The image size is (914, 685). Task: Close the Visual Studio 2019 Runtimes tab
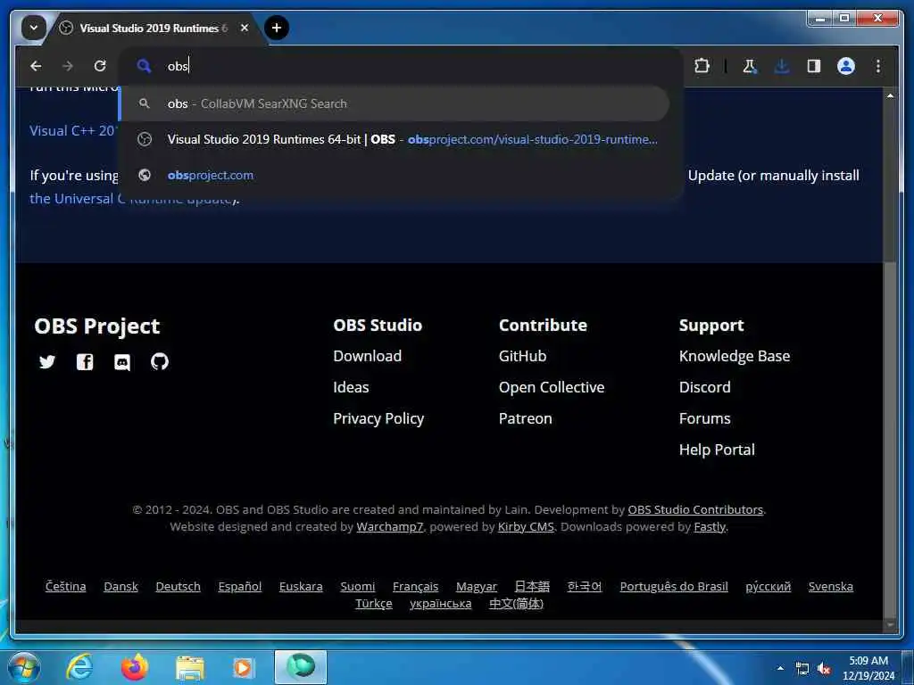click(x=245, y=28)
